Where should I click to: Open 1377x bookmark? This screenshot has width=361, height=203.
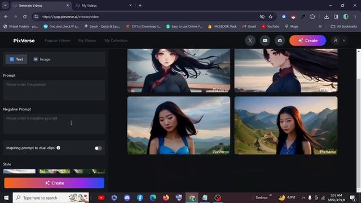pyautogui.click(x=143, y=27)
